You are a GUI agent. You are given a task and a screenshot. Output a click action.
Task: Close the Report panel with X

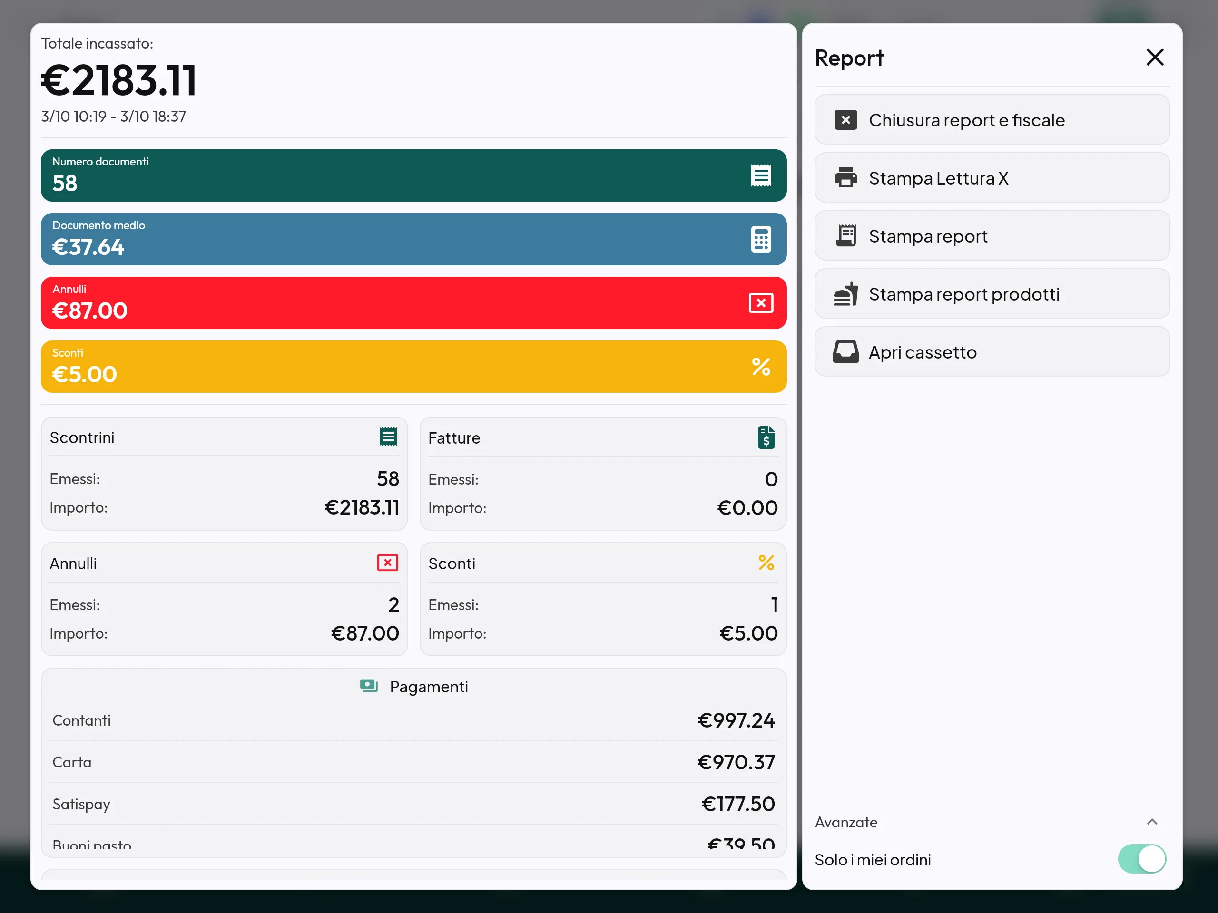tap(1155, 57)
